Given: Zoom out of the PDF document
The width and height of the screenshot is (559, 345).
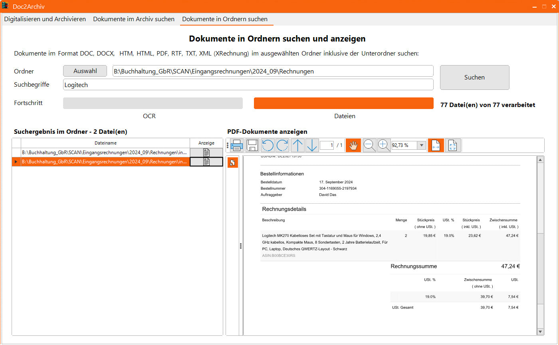Looking at the screenshot, I should 369,145.
